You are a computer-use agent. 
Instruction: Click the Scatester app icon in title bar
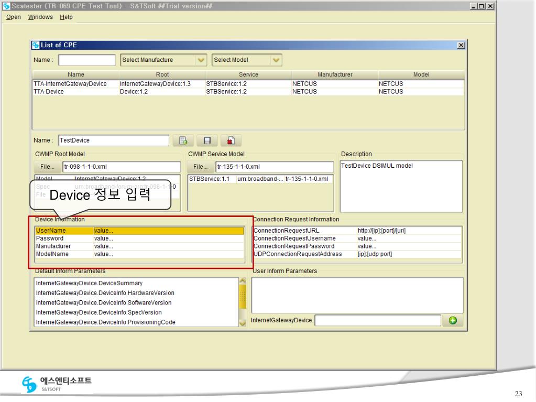pos(6,6)
